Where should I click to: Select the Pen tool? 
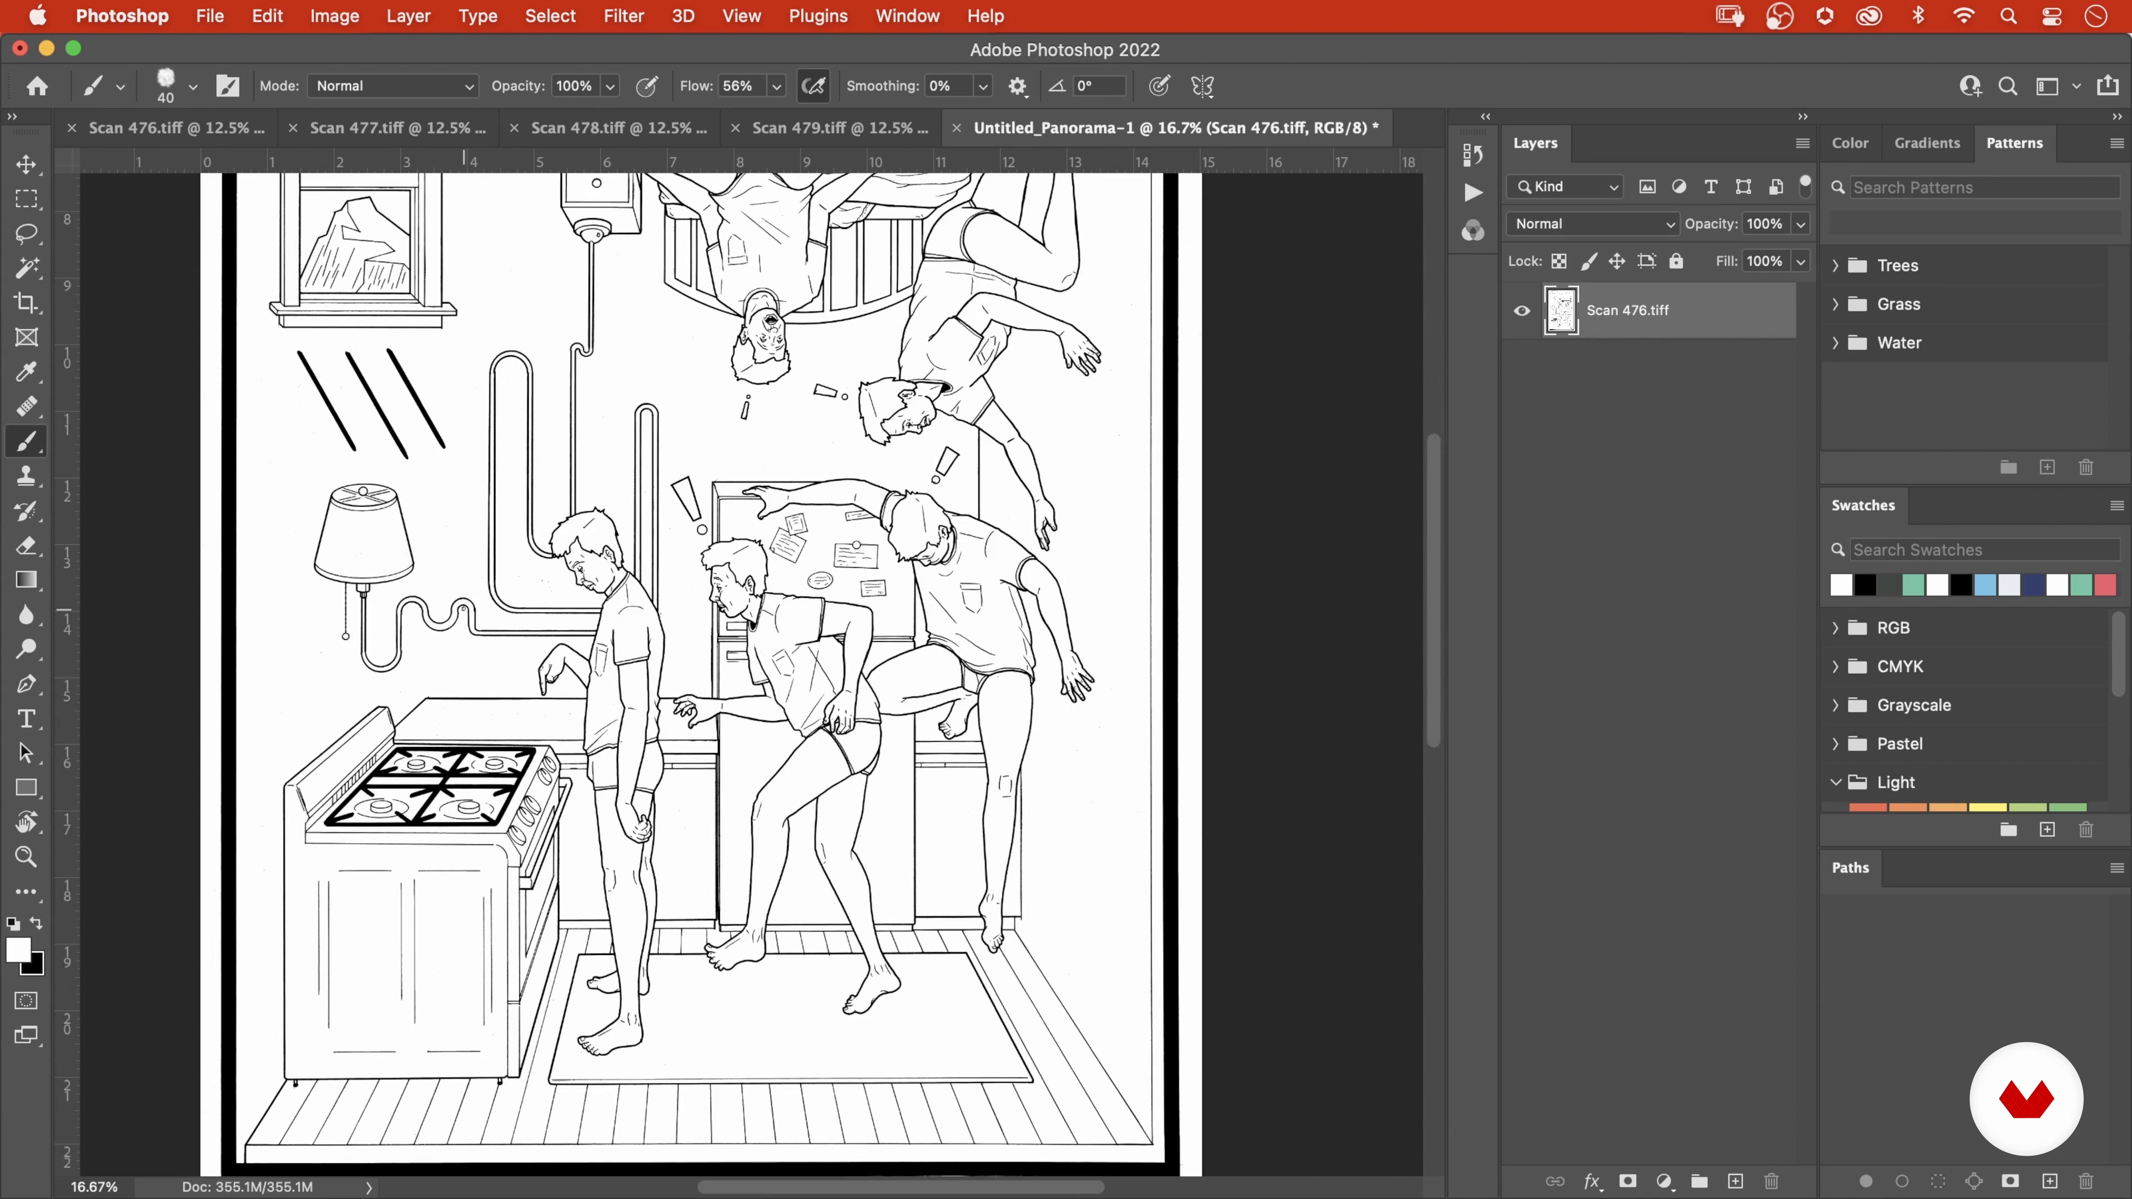[x=27, y=684]
